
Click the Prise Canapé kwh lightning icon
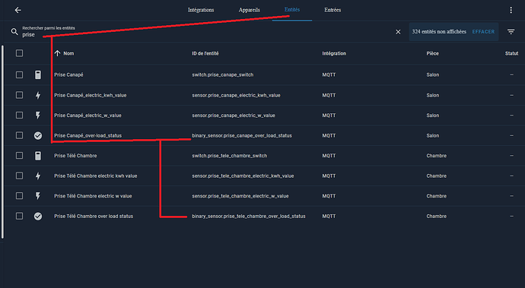[38, 95]
